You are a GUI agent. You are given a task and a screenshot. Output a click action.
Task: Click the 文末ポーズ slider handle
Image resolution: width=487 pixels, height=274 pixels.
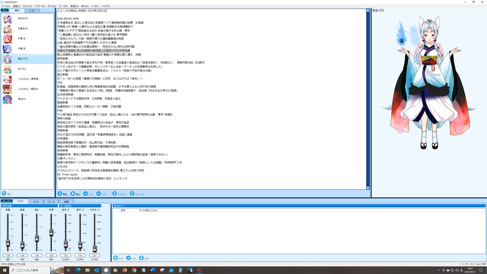[x=95, y=248]
